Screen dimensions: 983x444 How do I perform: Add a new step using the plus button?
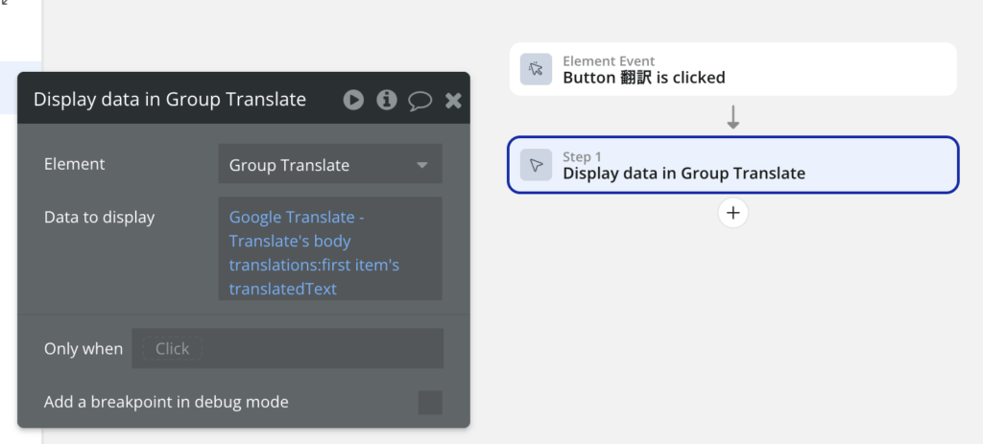click(732, 213)
